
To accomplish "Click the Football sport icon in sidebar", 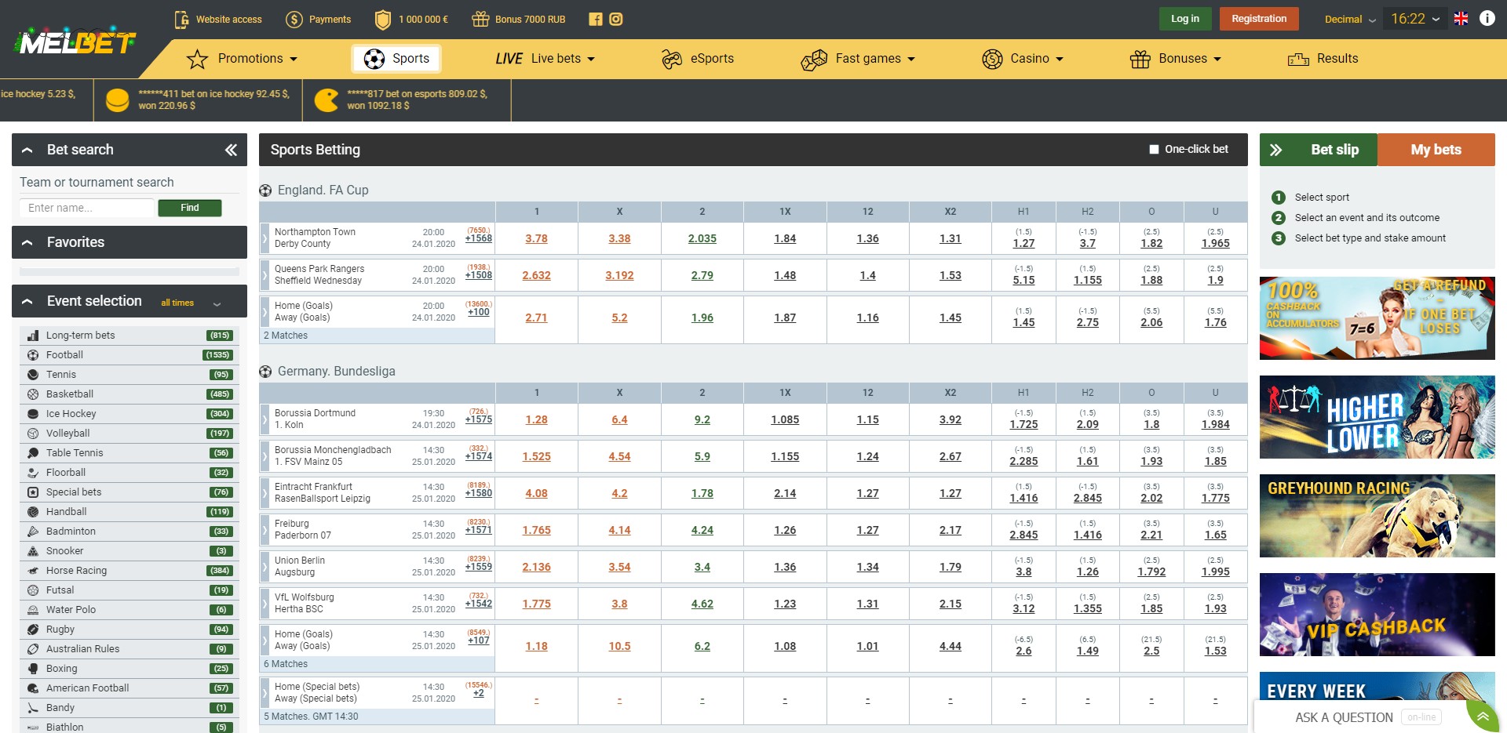I will click(x=33, y=355).
